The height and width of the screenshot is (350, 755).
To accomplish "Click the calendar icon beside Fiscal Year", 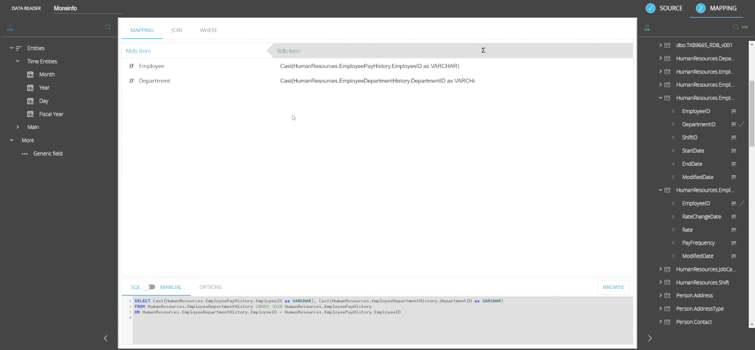I will click(30, 114).
